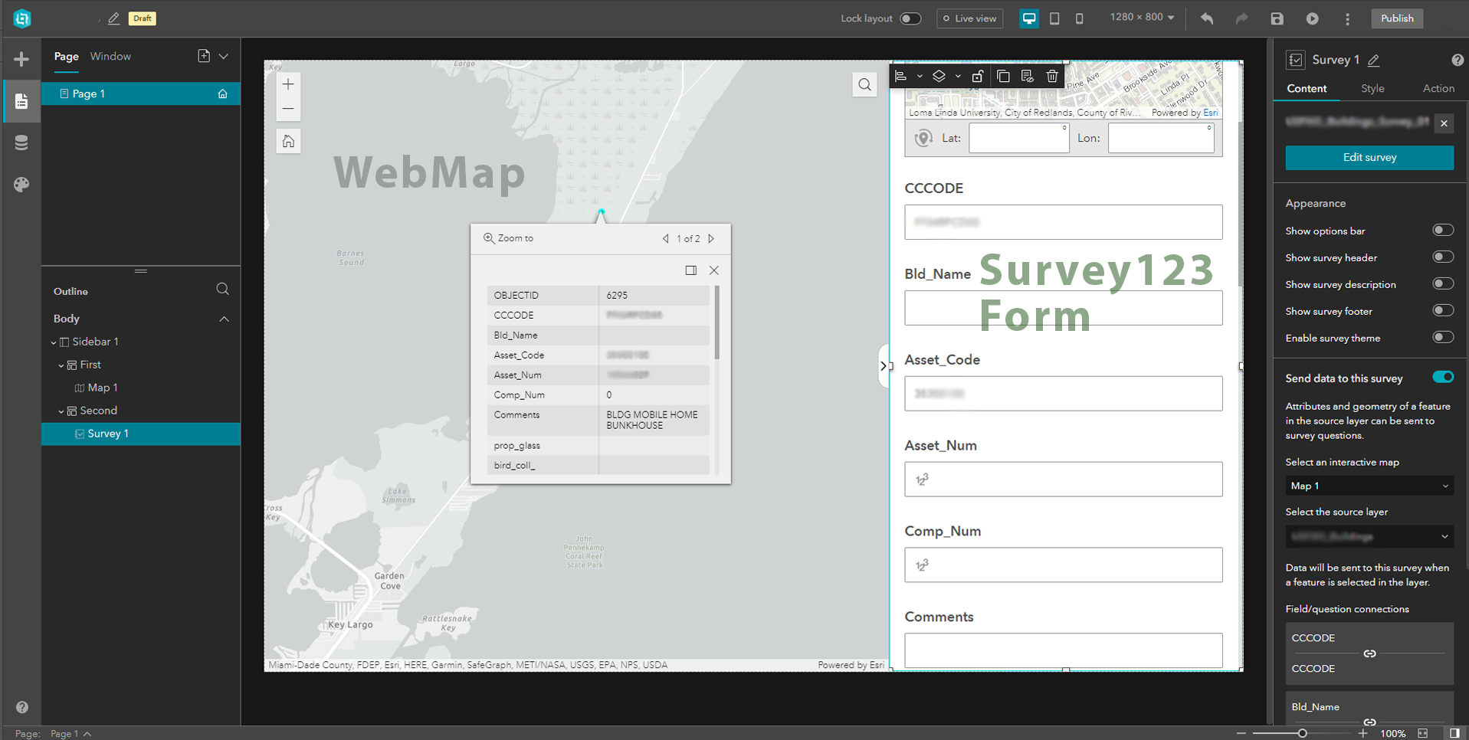1469x740 pixels.
Task: Click the Experience Builder home logo
Action: pyautogui.click(x=22, y=18)
